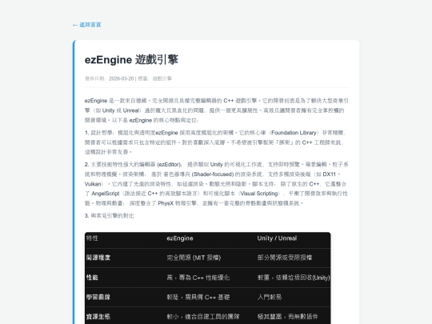Click the '3. 與常見引擎的對比' heading line

(x=110, y=216)
